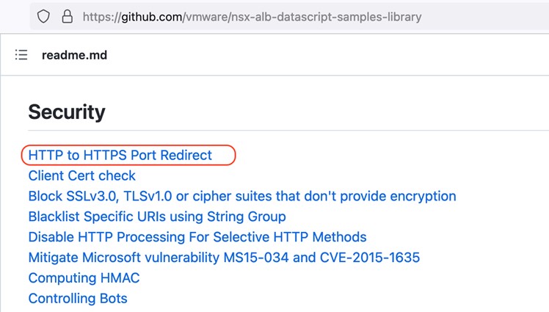549x312 pixels.
Task: Click the readme.md file name
Action: click(x=74, y=55)
